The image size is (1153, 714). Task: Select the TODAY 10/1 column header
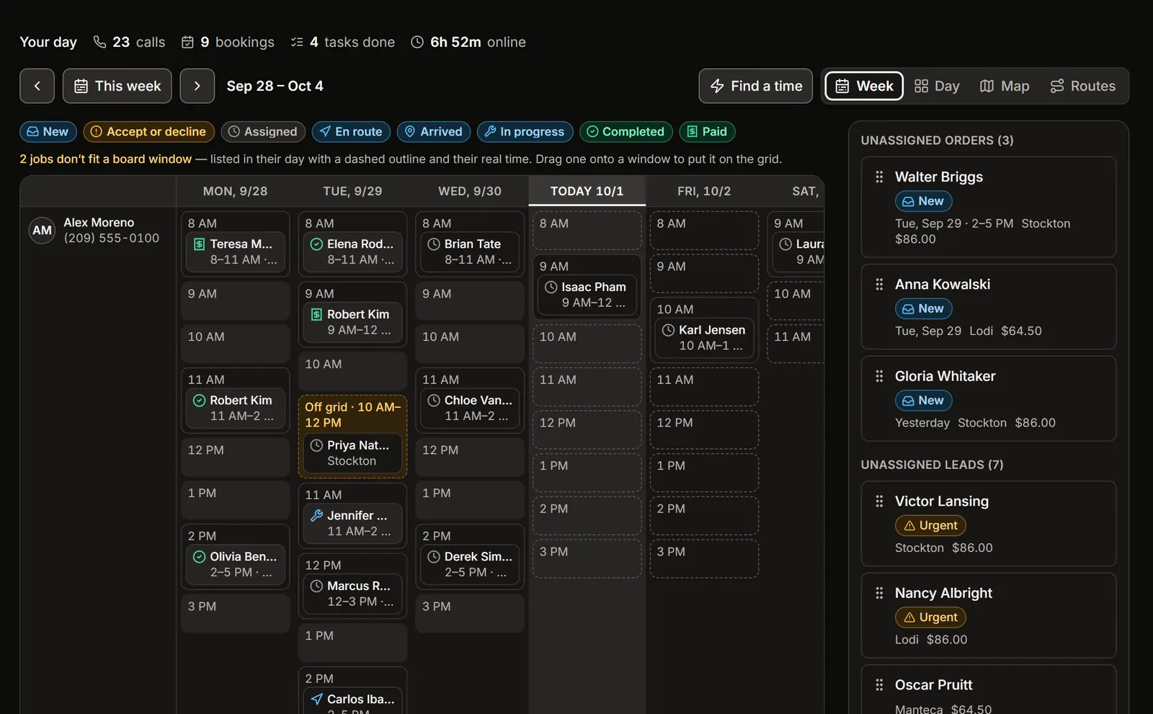(x=587, y=191)
